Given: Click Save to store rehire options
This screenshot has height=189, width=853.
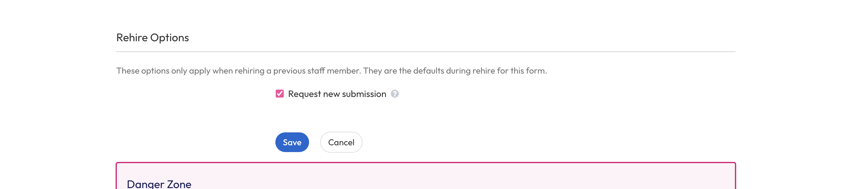Looking at the screenshot, I should point(292,142).
